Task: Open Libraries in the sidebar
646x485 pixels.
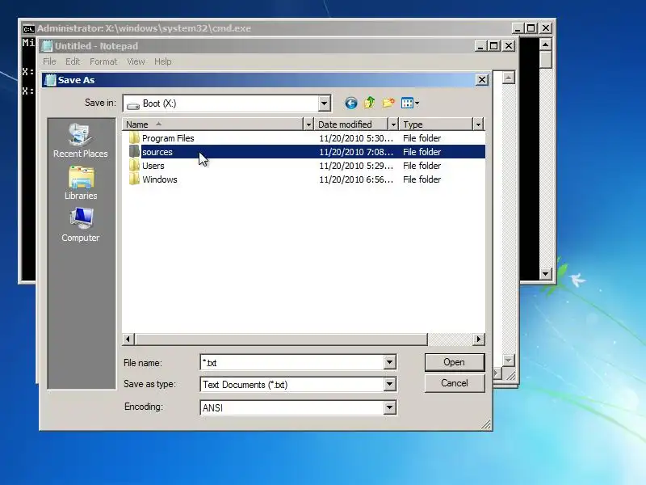Action: click(81, 183)
